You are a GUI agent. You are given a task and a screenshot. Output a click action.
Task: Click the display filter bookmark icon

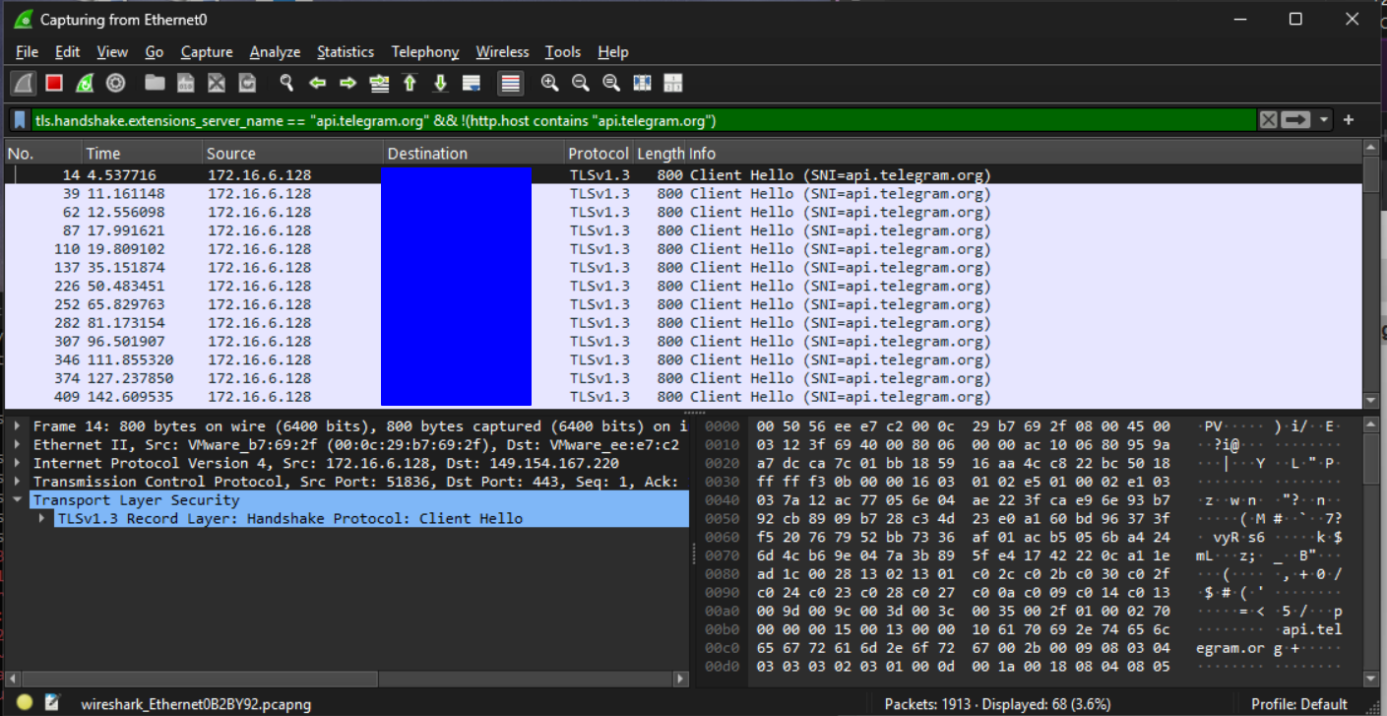(19, 120)
